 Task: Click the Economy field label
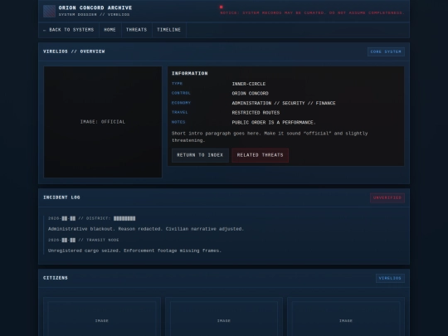tap(181, 103)
